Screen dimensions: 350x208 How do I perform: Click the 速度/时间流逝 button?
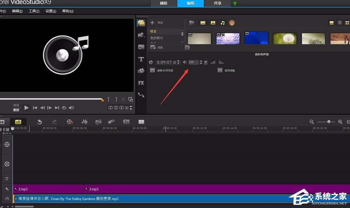[153, 70]
